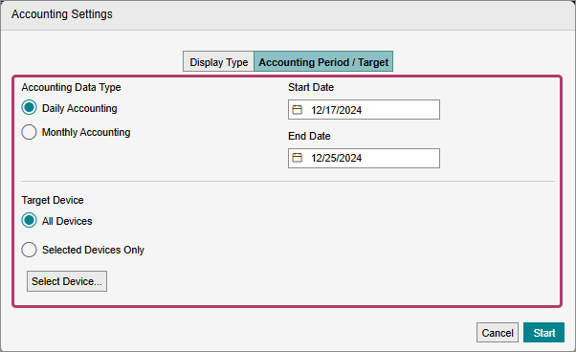Select Daily Accounting radio button
576x352 pixels.
(29, 108)
